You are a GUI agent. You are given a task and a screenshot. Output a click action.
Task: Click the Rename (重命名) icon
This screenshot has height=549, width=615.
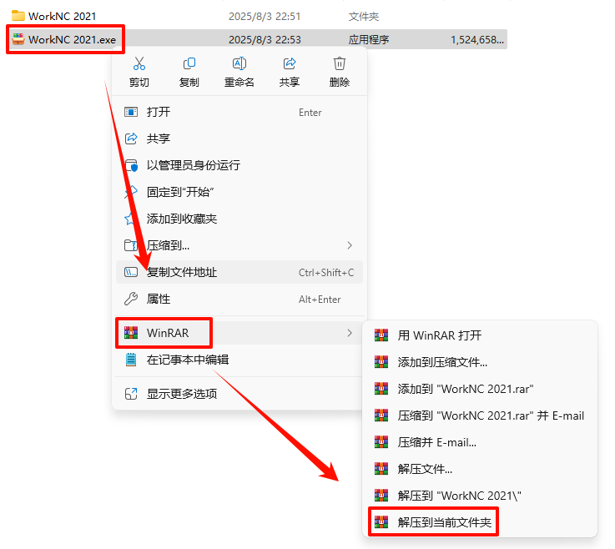pos(239,63)
